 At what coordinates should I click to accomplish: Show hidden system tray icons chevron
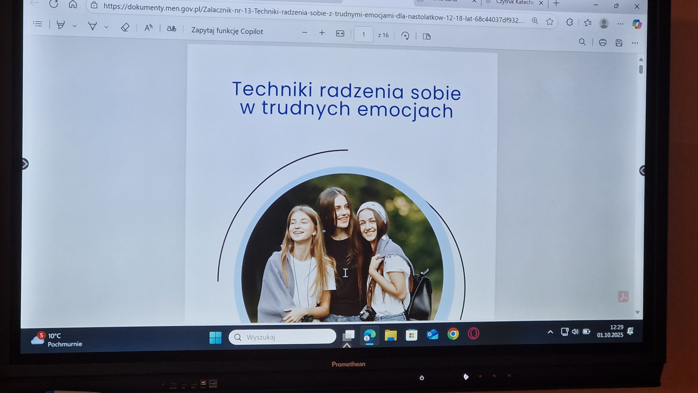[550, 332]
